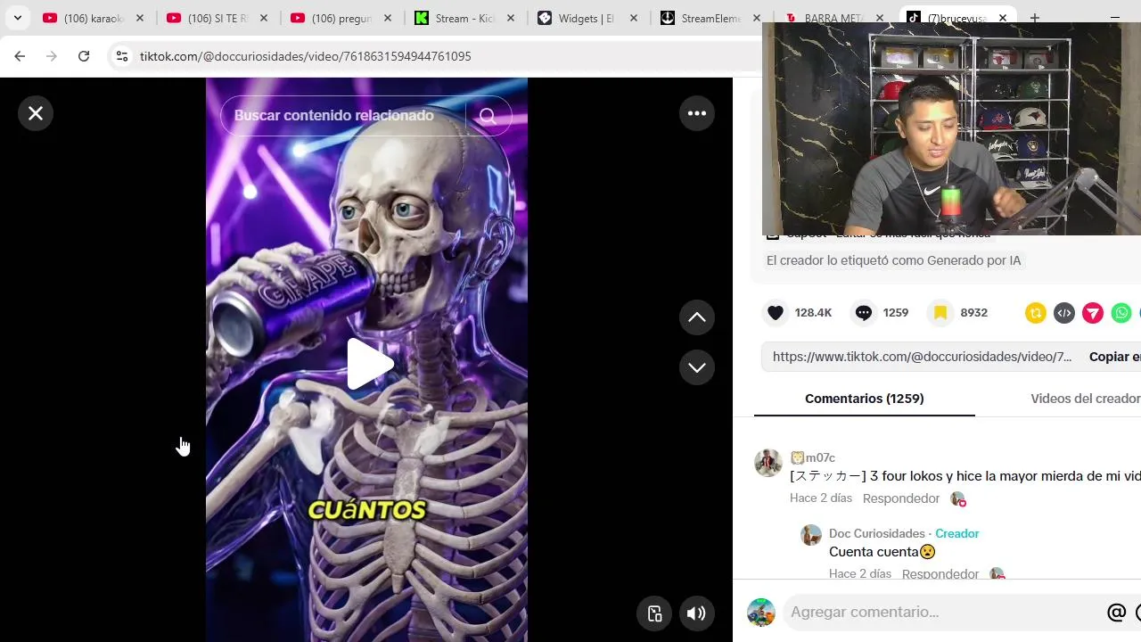This screenshot has width=1141, height=642.
Task: Open comments via speech bubble icon
Action: (x=864, y=313)
